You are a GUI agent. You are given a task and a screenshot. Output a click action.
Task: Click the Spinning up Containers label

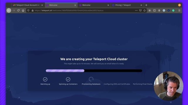tap(68, 84)
